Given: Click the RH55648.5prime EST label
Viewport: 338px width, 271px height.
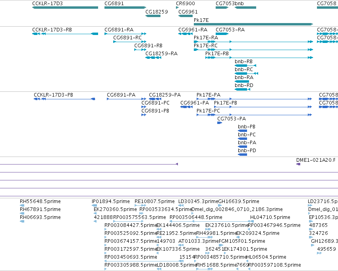Looking at the screenshot, I should click(40, 201).
